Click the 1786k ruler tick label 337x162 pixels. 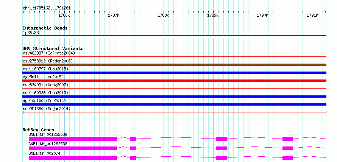pos(64,15)
